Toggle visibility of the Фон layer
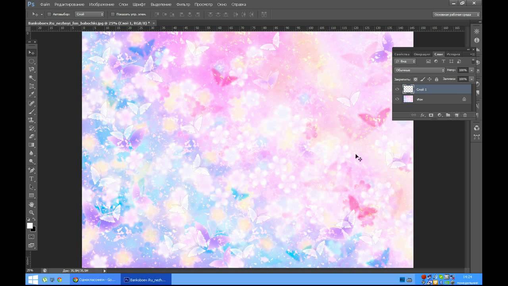 [x=397, y=99]
